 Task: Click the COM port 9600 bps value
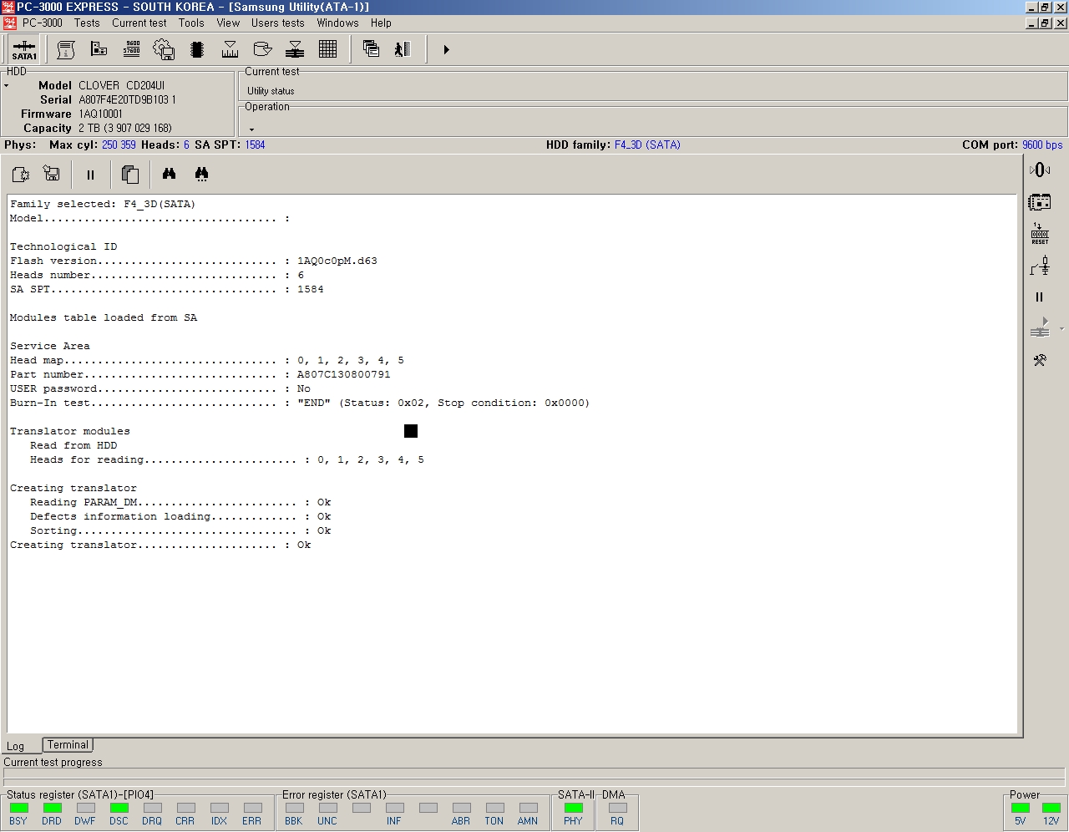pyautogui.click(x=1042, y=145)
